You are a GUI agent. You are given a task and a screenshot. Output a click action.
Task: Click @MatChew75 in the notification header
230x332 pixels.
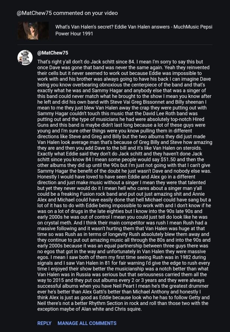point(34,13)
